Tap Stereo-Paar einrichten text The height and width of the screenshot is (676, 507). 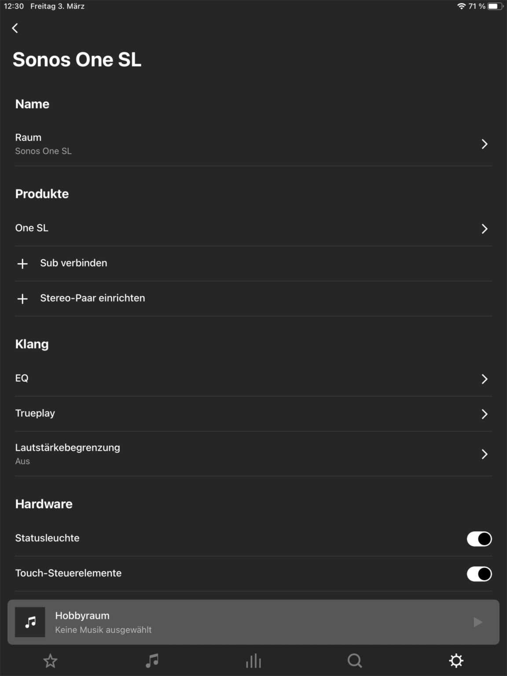click(x=92, y=298)
